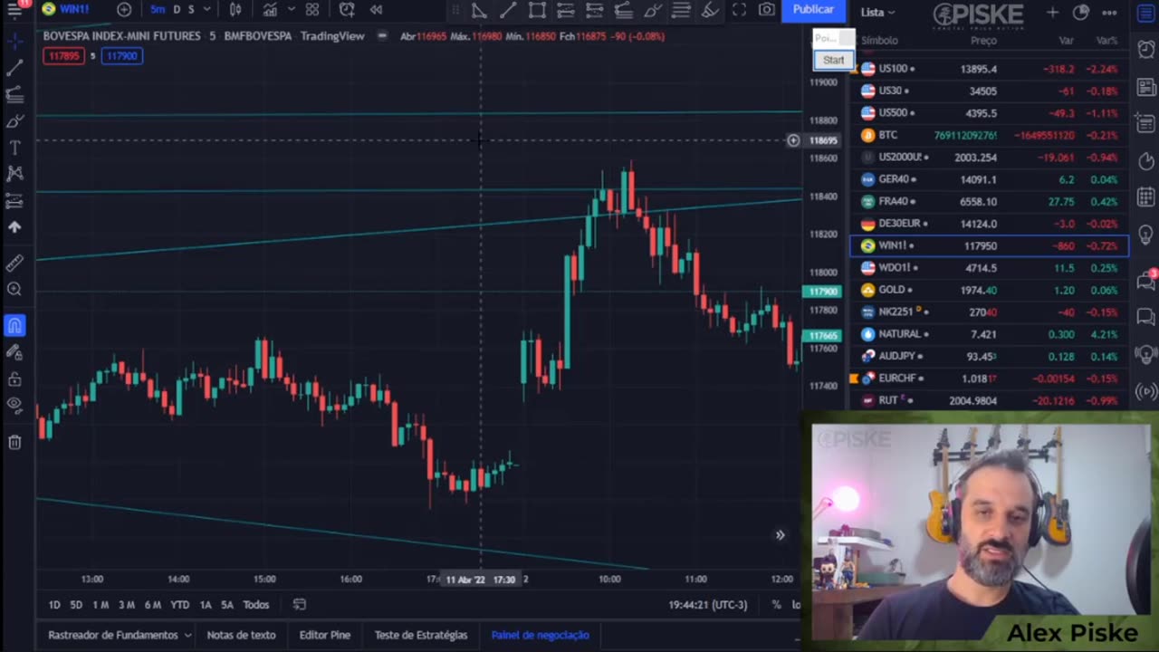Open the Indicators menu
This screenshot has height=652, width=1159.
click(270, 10)
